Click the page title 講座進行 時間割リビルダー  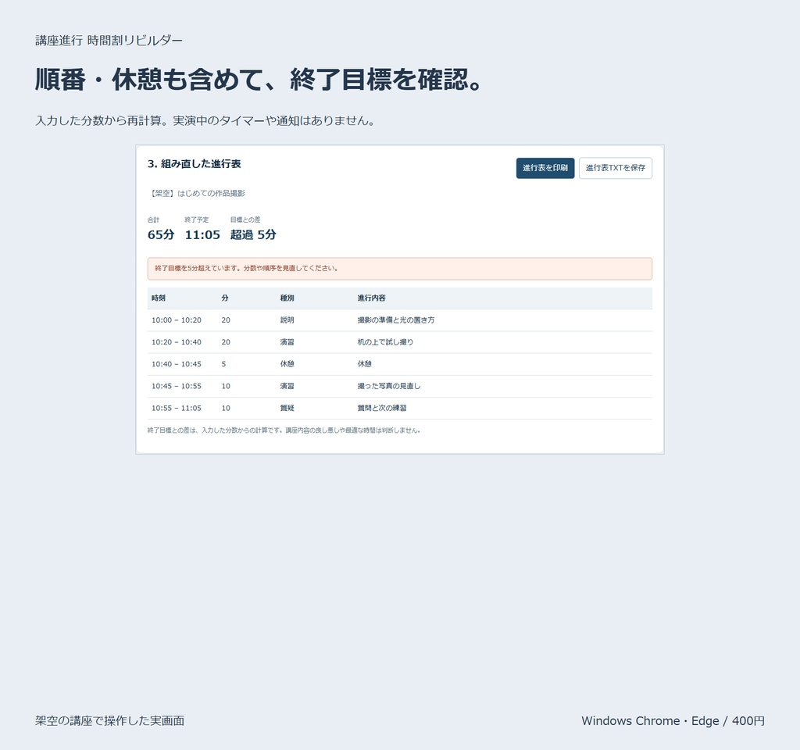109,41
